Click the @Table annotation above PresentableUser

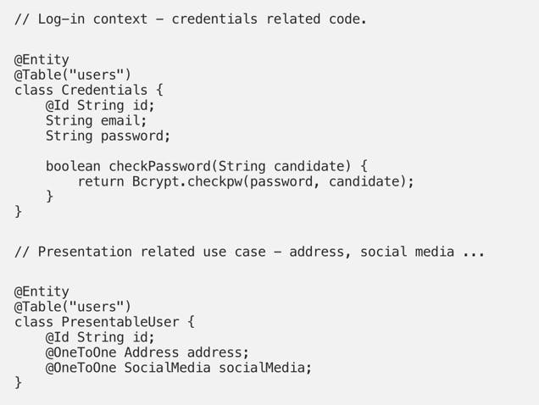pos(73,307)
